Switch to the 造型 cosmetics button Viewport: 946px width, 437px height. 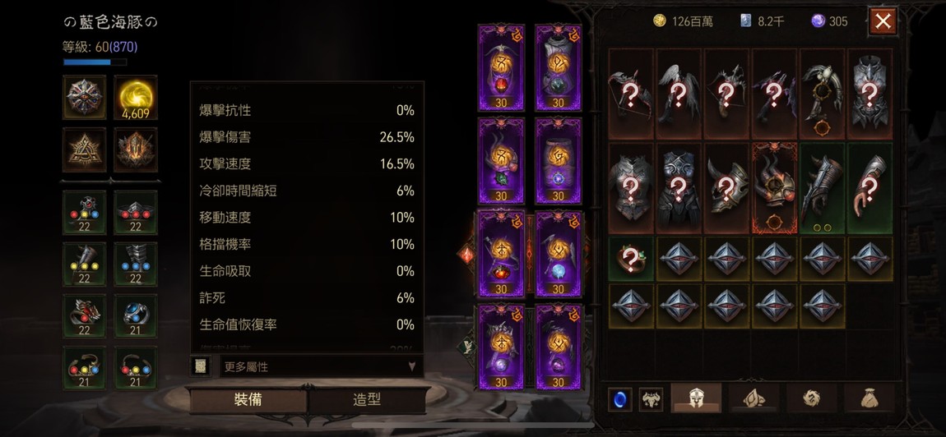tap(367, 400)
